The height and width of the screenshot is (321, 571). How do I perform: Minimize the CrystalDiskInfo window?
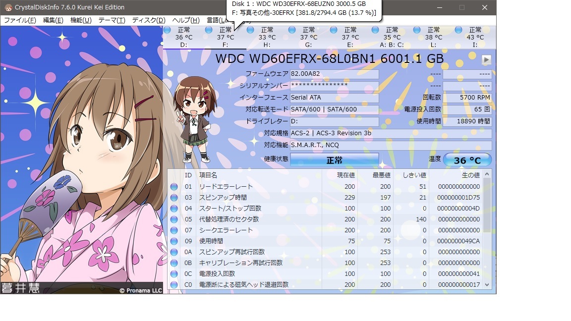(x=440, y=7)
